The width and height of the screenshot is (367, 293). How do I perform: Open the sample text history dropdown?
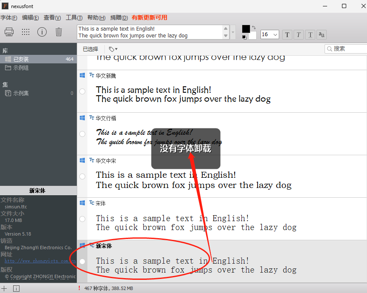(x=233, y=32)
